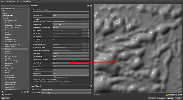
Task: Open the Color Effect dropdown
Action: point(71,53)
